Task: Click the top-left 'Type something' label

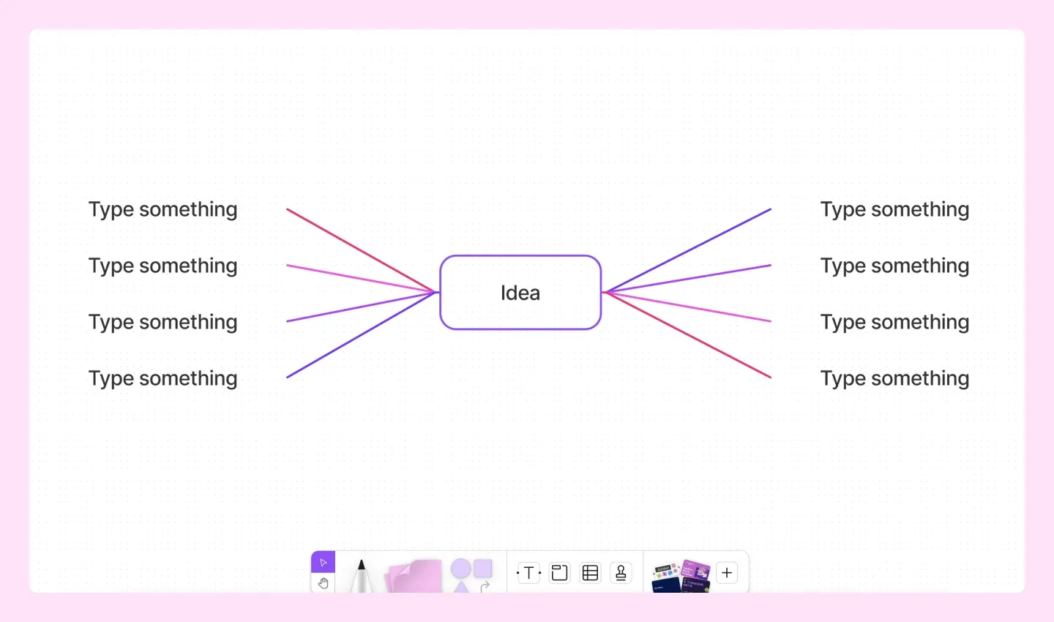Action: click(x=163, y=210)
